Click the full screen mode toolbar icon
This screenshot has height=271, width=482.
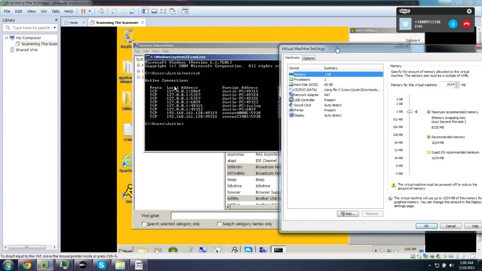(163, 11)
